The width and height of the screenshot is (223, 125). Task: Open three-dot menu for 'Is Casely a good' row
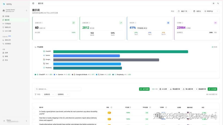[216, 112]
